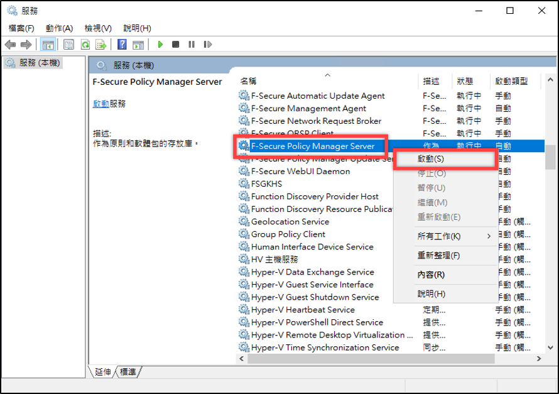Click the Pause Service toolbar icon
The width and height of the screenshot is (559, 394).
pyautogui.click(x=192, y=45)
